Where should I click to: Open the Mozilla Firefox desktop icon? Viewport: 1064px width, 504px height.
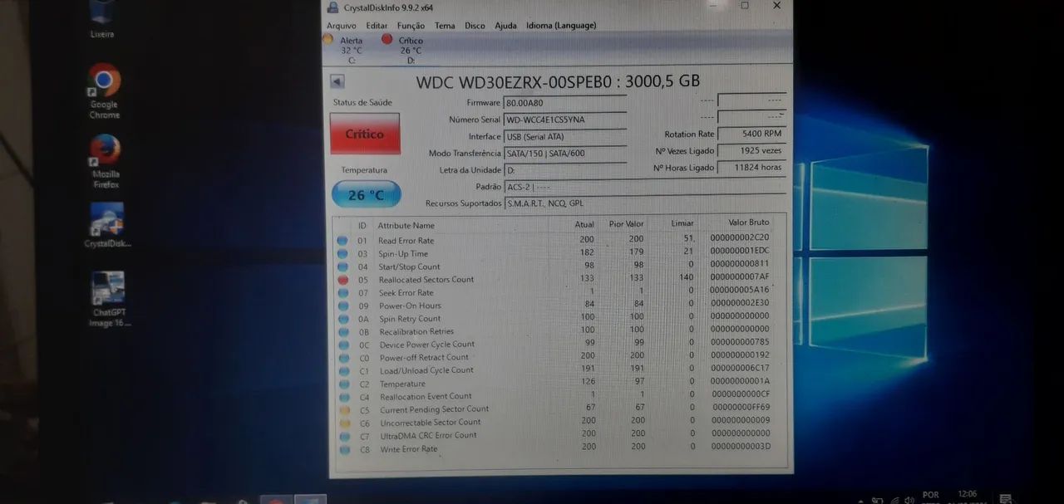pos(106,161)
